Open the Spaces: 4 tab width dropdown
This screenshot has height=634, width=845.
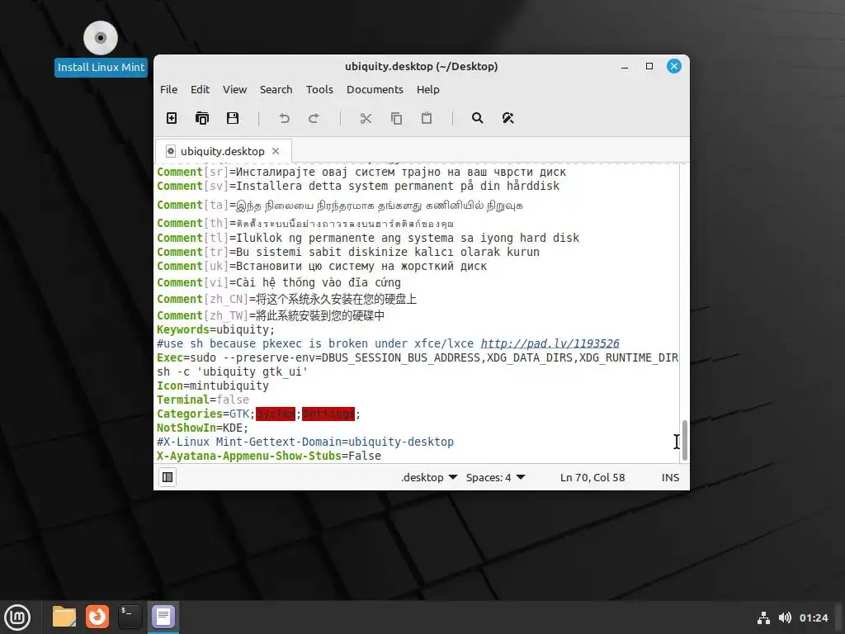[495, 478]
